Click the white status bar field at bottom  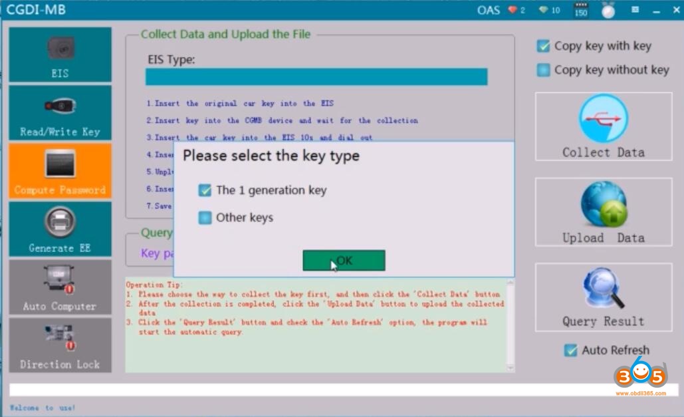tap(344, 390)
